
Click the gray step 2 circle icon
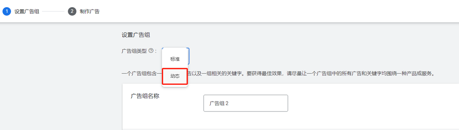coord(72,11)
